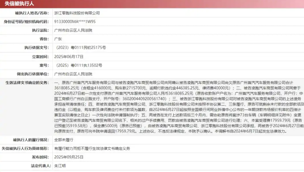Select publish date 2025年09月25日
304x172 pixels.
point(69,157)
